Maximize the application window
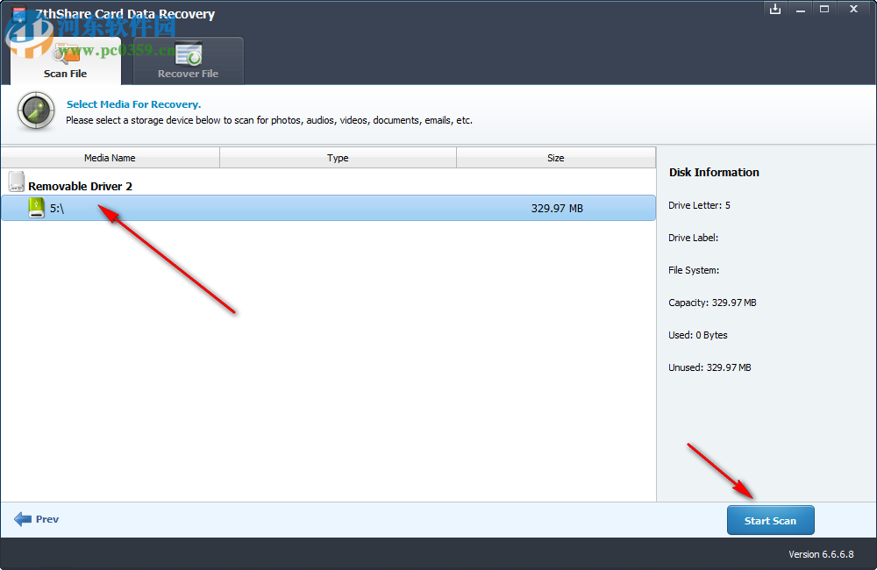877x570 pixels. [x=824, y=9]
